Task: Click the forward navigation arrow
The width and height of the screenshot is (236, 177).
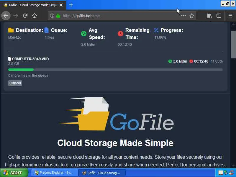Action: coord(16,16)
